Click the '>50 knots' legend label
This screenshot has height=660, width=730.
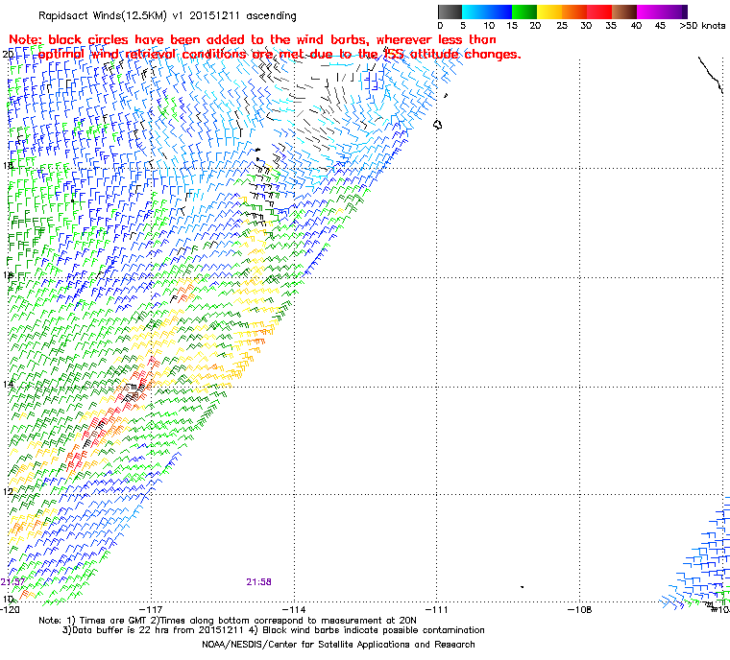pos(702,26)
